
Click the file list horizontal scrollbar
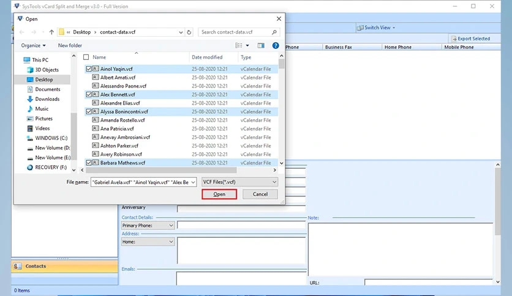161,170
